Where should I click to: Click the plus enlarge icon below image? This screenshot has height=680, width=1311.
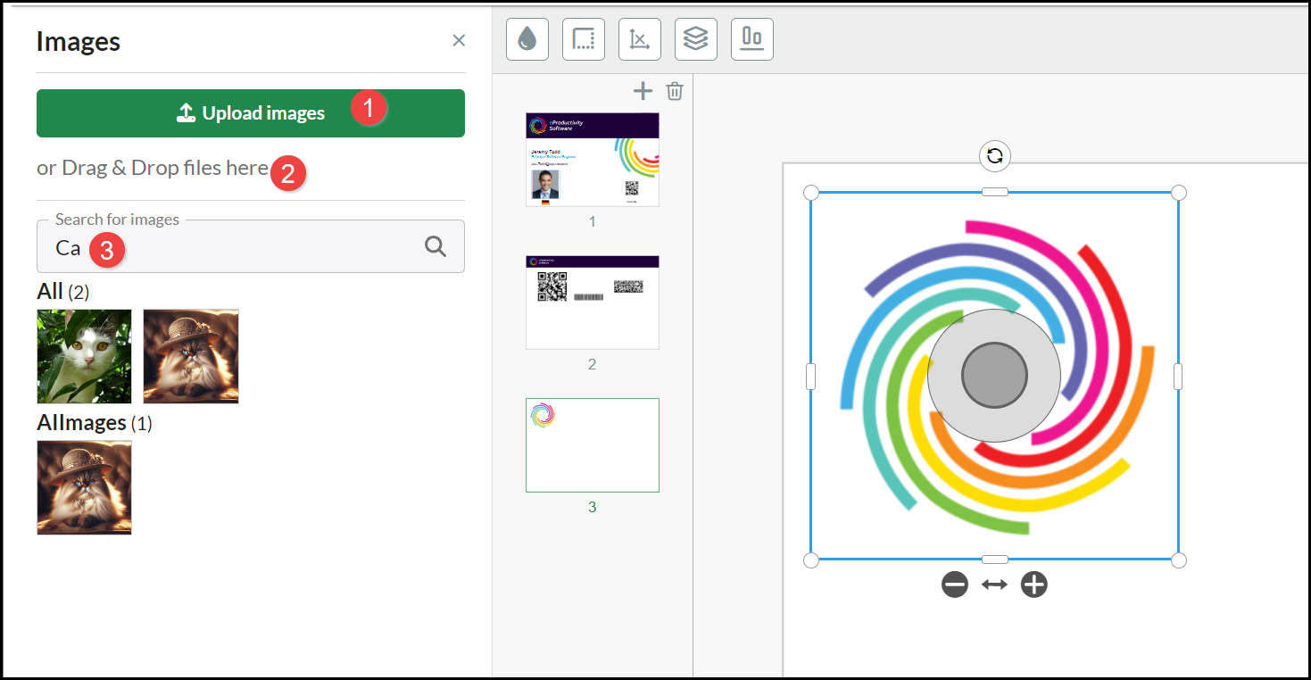(x=1033, y=585)
